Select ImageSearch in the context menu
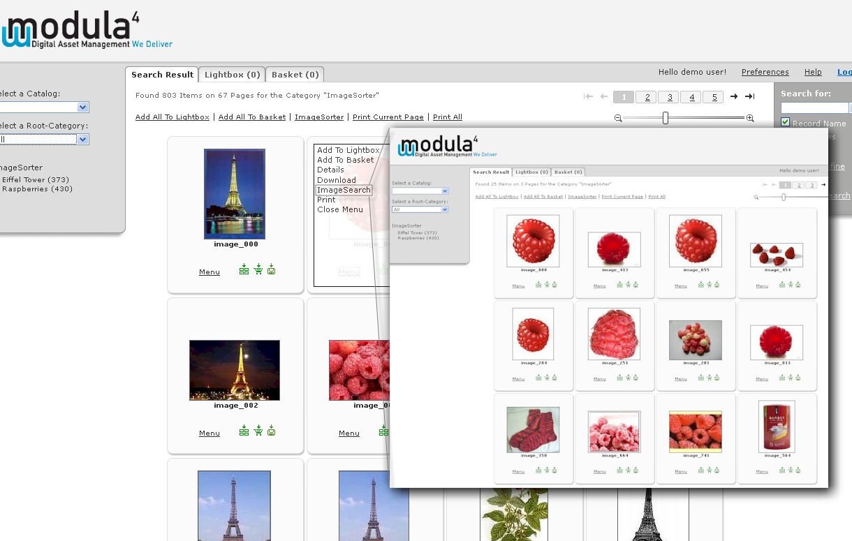The width and height of the screenshot is (852, 541). (344, 190)
